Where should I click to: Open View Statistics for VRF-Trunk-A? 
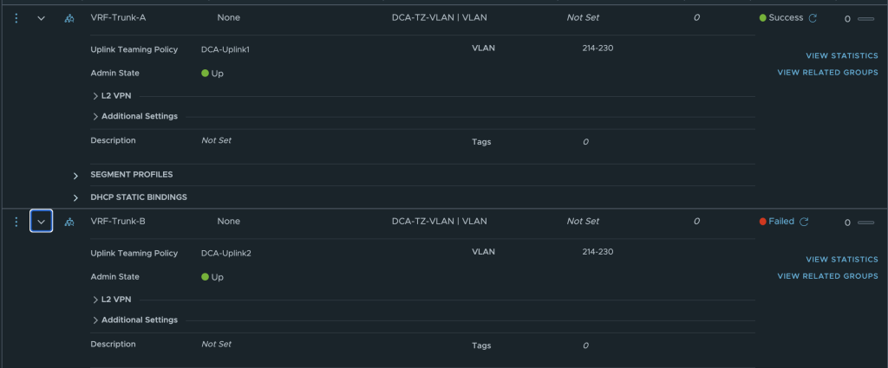841,55
